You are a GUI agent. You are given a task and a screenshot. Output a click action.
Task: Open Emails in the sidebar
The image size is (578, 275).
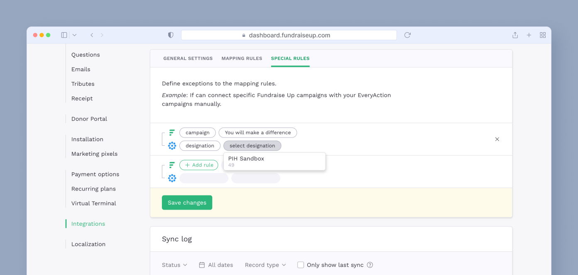[x=81, y=69]
